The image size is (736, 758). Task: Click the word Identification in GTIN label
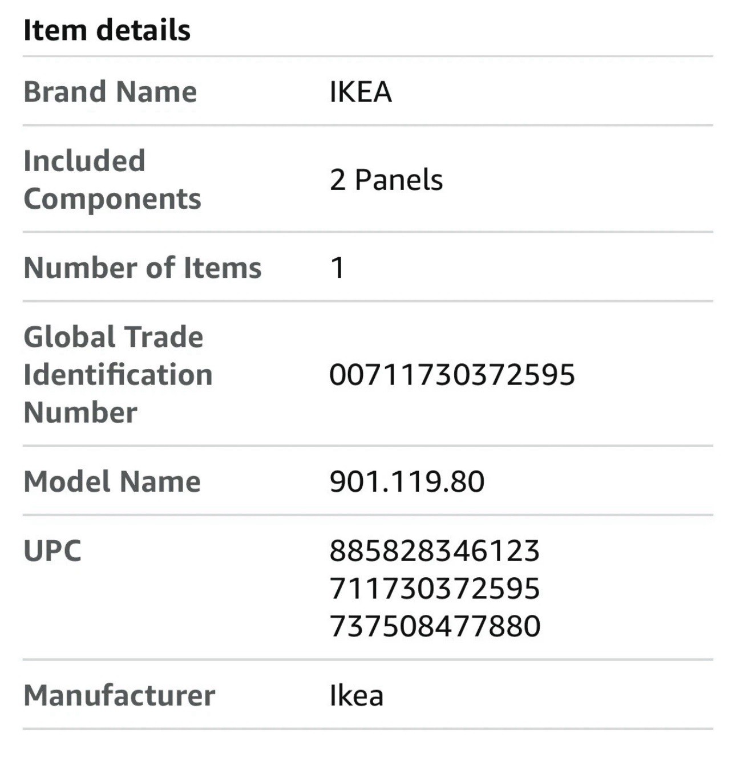pyautogui.click(x=118, y=375)
